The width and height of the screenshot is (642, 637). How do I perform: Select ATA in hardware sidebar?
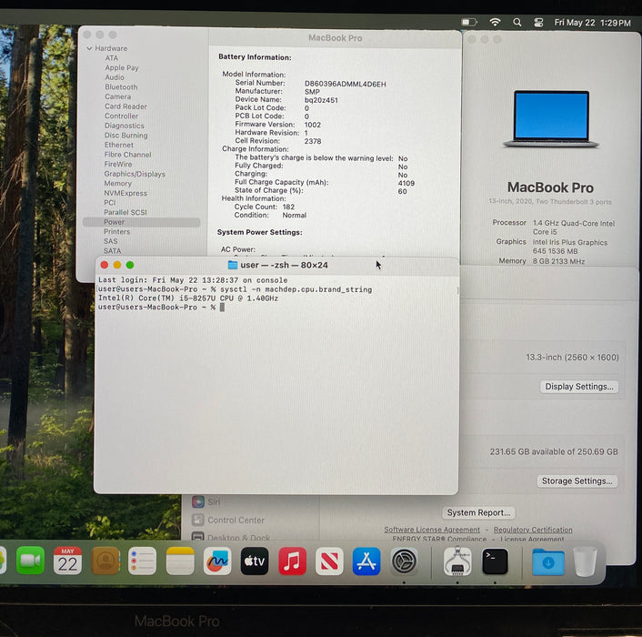111,58
